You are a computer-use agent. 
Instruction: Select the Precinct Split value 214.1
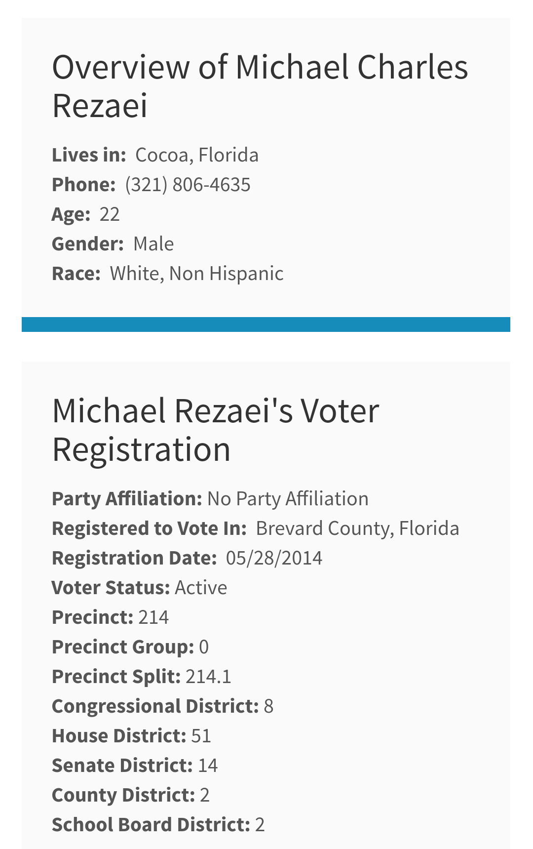[x=208, y=676]
